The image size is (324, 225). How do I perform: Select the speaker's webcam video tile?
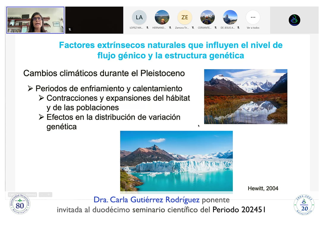[x=35, y=20]
